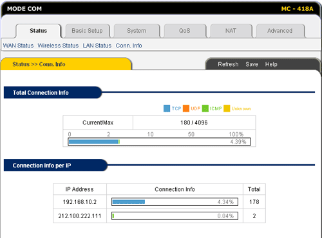
Task: Click the Connection Info column header
Action: (175, 189)
